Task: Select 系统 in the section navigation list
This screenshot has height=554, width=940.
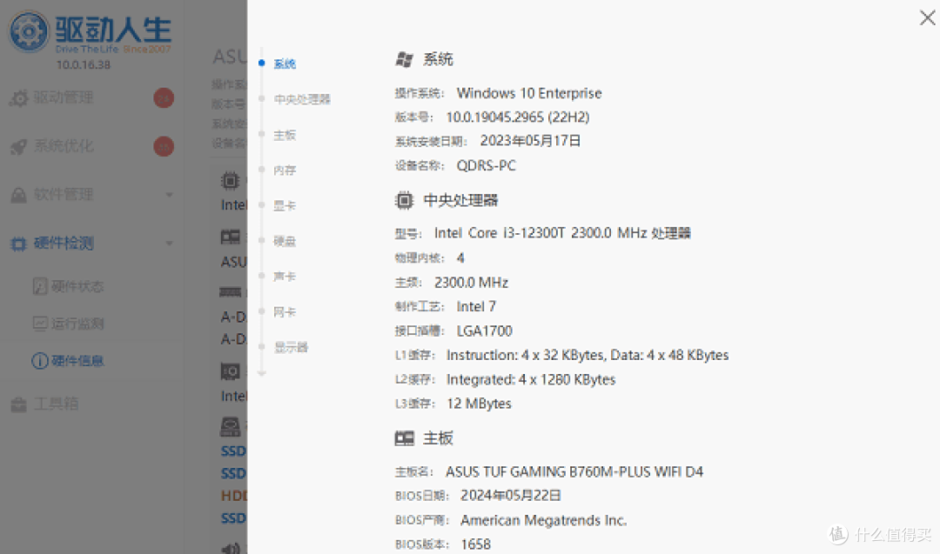Action: (x=285, y=63)
